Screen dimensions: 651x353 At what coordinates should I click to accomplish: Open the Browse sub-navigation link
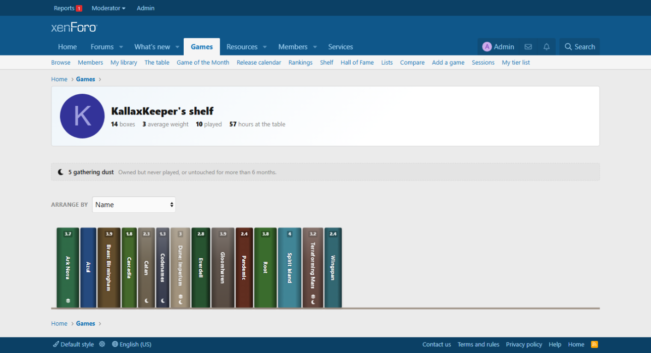click(61, 63)
